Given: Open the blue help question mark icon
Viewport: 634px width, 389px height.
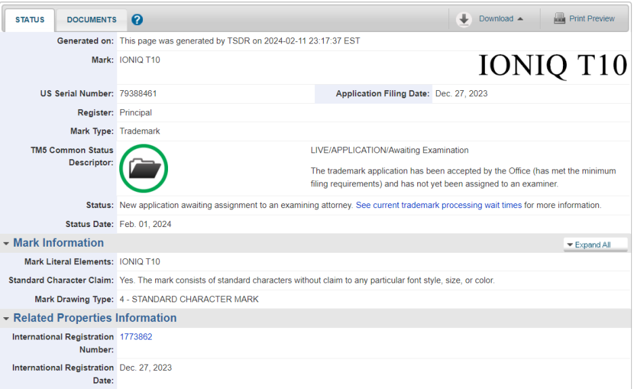Looking at the screenshot, I should click(x=137, y=20).
